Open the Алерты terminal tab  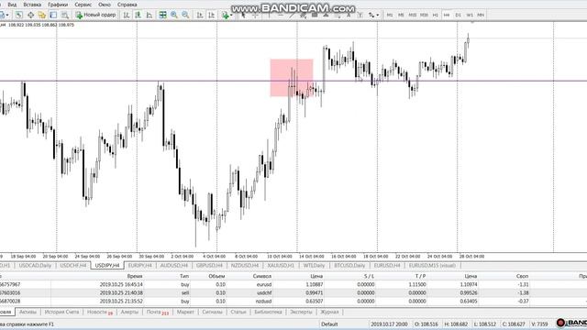[129, 312]
